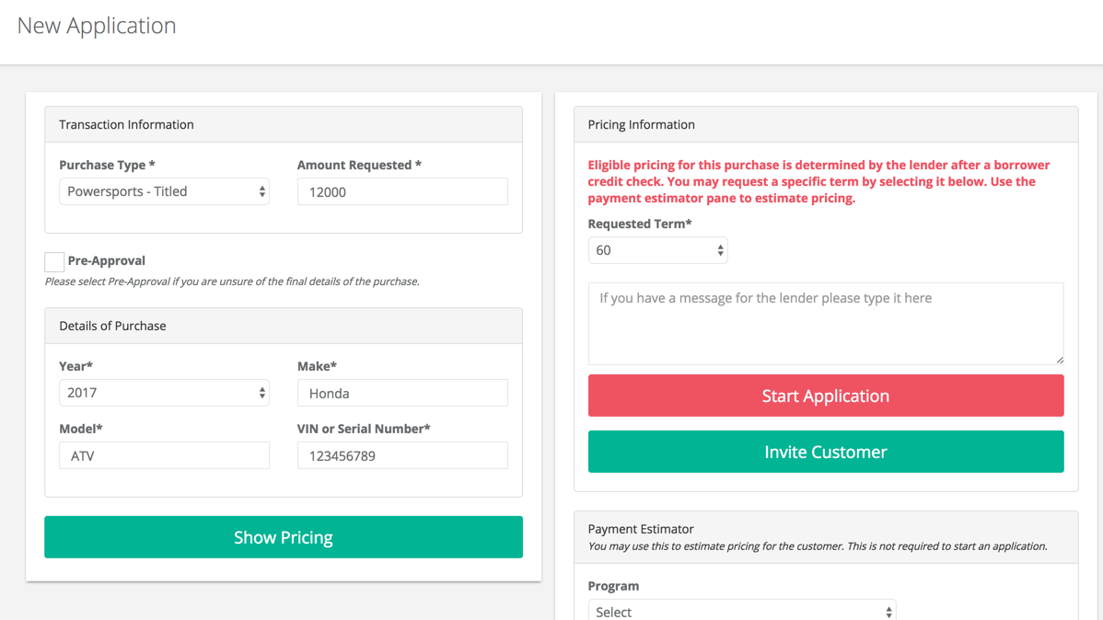The image size is (1103, 620).
Task: Click the red Start Application button
Action: tap(825, 396)
